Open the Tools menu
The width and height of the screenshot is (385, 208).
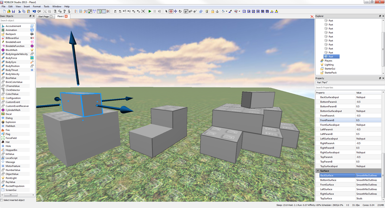click(47, 6)
